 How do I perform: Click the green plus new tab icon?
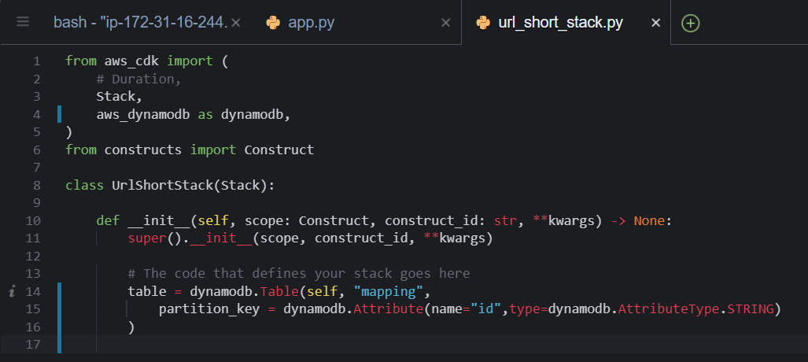pos(691,23)
